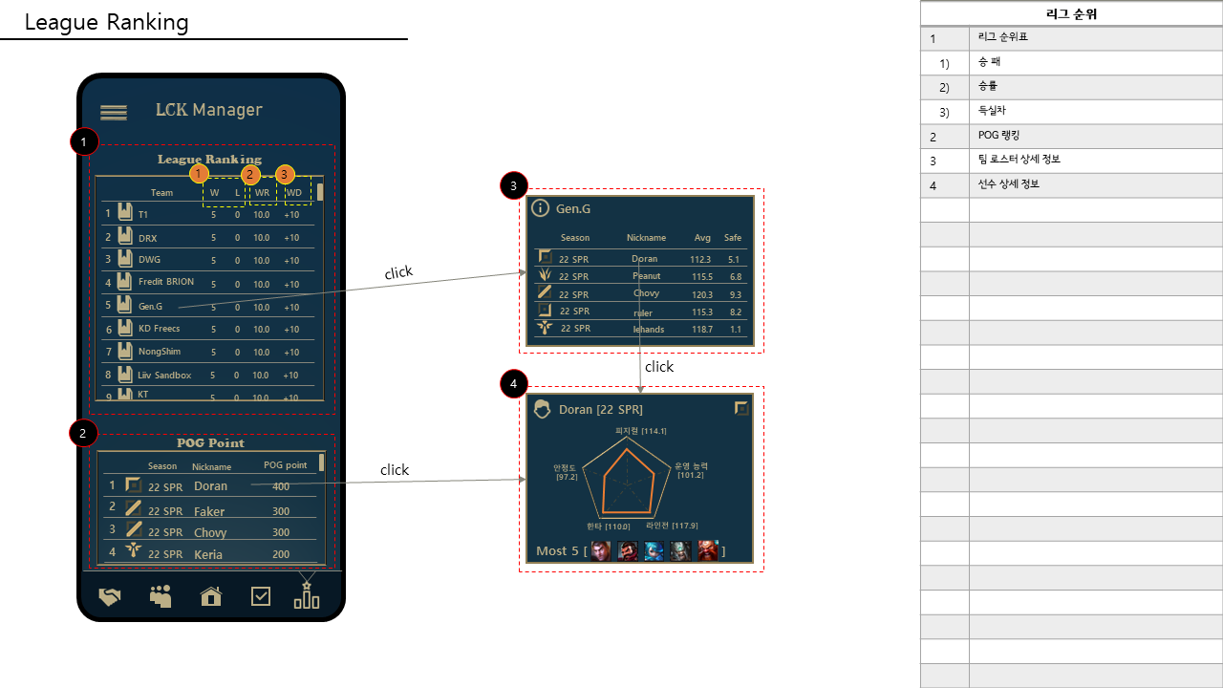The height and width of the screenshot is (688, 1223).
Task: Click the Team column header
Action: coord(162,193)
